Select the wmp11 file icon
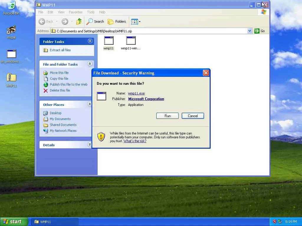Viewport: 302px width, 226px height. pos(109,43)
